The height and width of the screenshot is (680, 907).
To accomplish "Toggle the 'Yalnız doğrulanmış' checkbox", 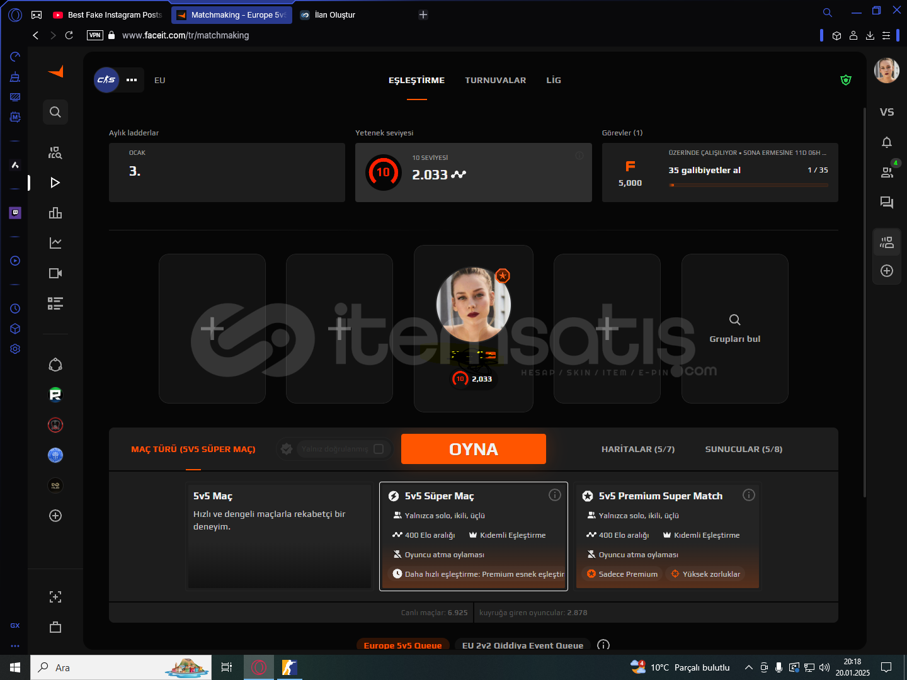I will click(x=379, y=449).
